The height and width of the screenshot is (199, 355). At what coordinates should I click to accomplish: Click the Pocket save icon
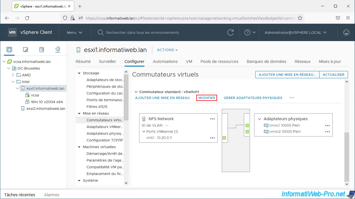pos(338,18)
